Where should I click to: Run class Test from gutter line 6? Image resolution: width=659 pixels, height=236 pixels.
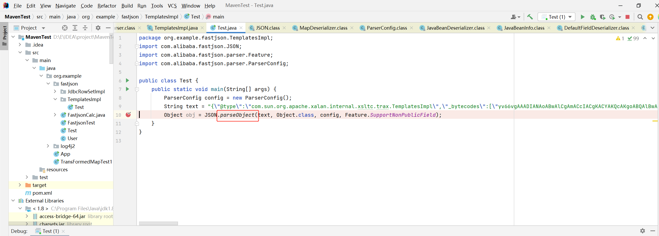tap(128, 81)
